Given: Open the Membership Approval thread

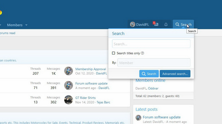Looking at the screenshot, I should point(90,69).
